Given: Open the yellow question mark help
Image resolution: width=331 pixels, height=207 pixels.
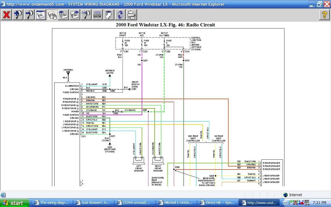Looking at the screenshot, I should click(325, 15).
